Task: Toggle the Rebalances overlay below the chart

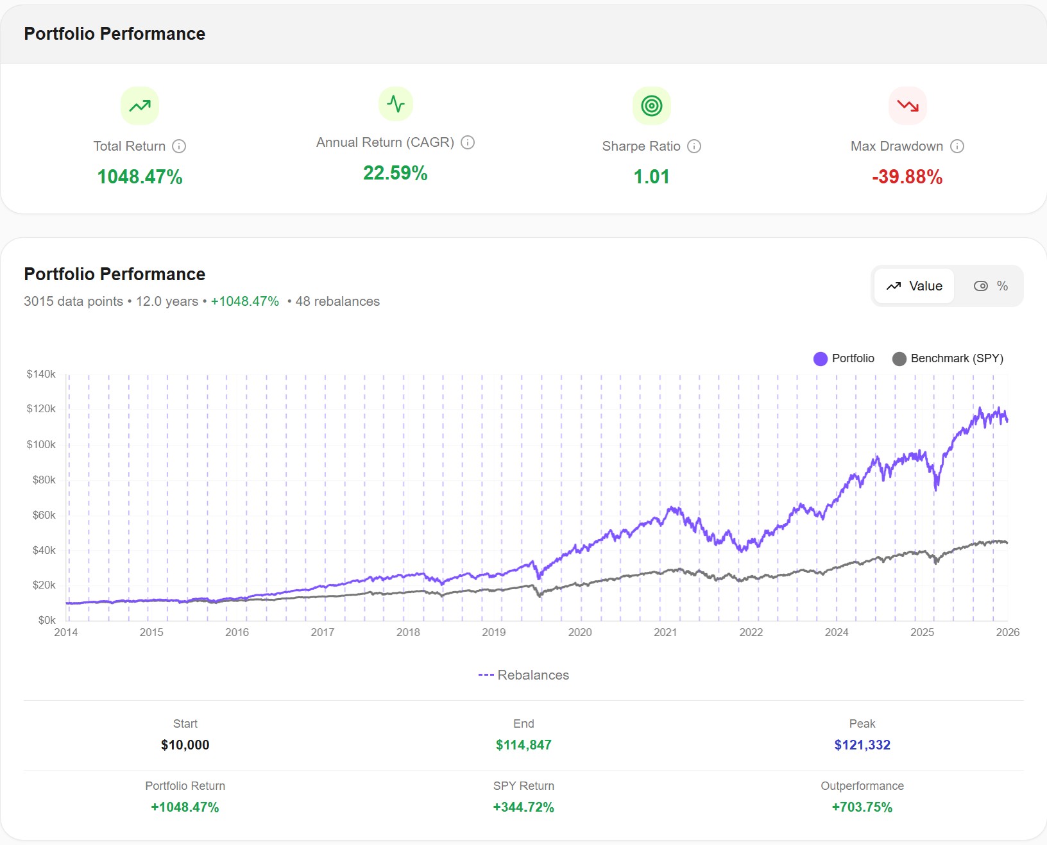Action: [x=523, y=674]
